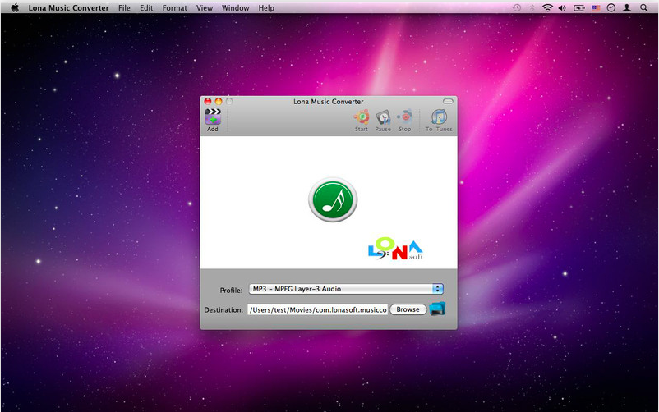659x412 pixels.
Task: Open the Time Machine menu bar icon
Action: click(517, 7)
